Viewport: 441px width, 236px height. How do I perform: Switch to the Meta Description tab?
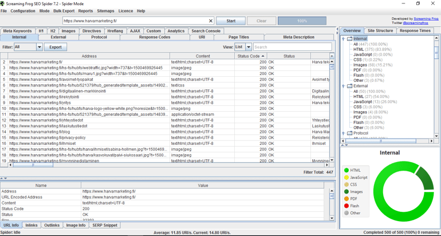299,37
